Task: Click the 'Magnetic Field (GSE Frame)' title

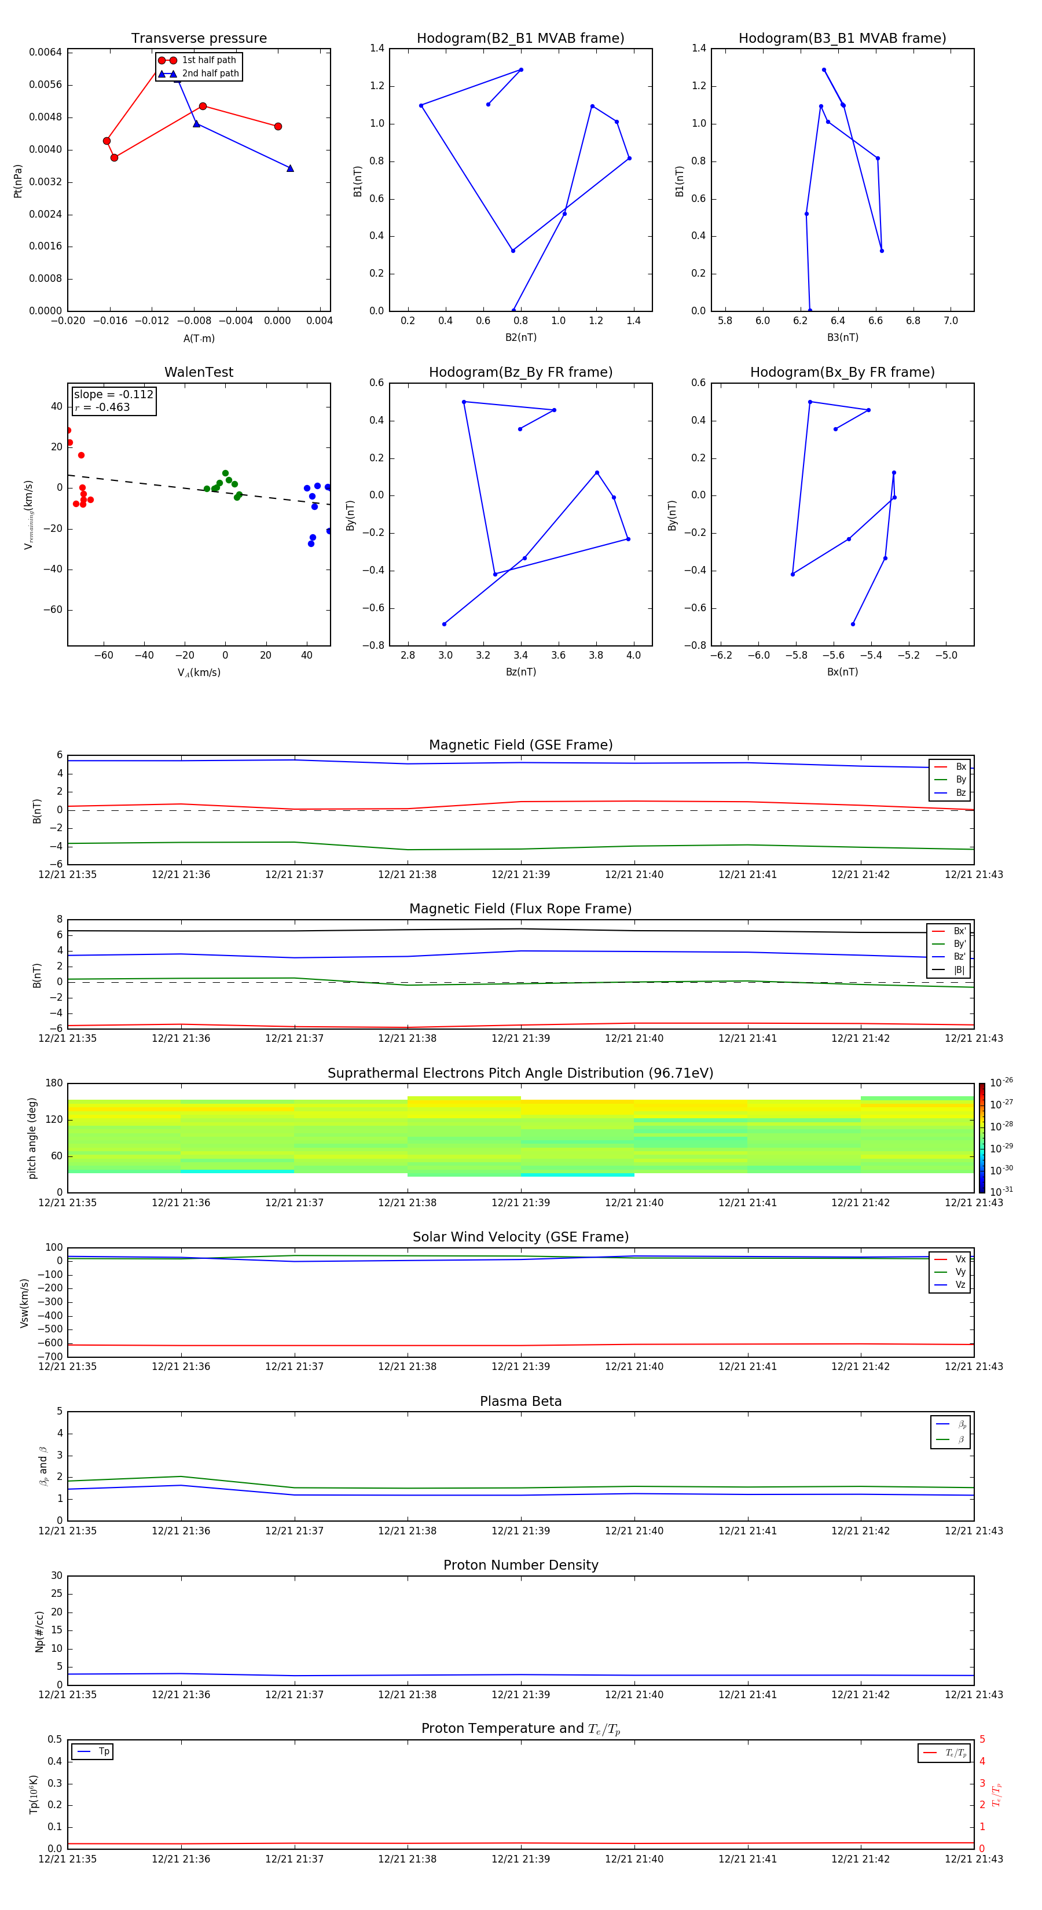Action: tap(520, 745)
